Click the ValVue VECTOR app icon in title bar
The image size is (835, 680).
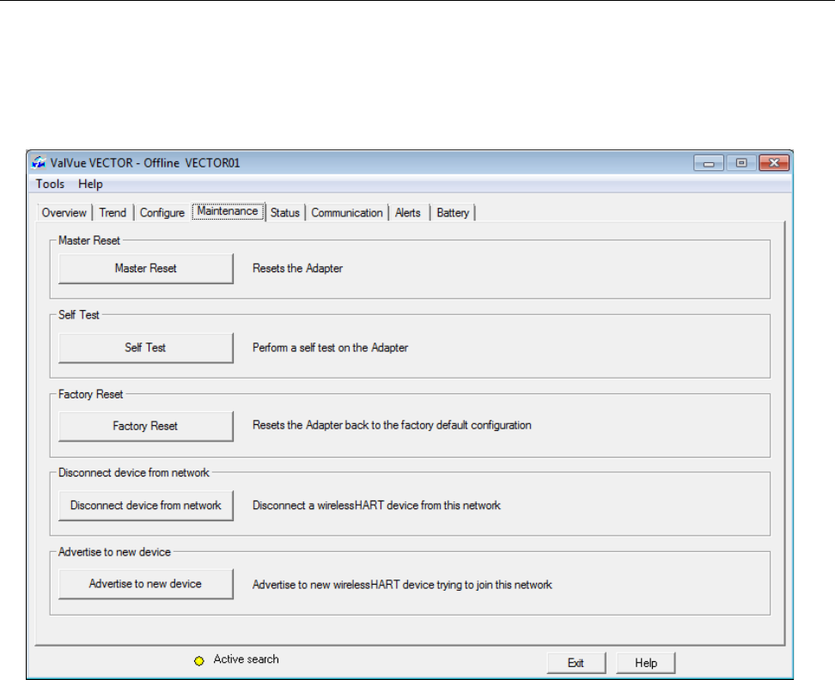(39, 162)
